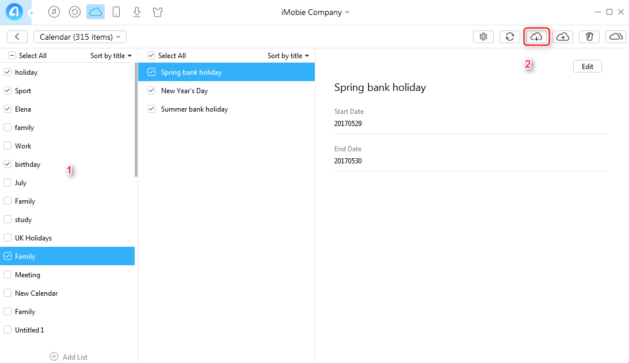This screenshot has width=629, height=363.
Task: Uncheck the birthday calendar checkbox
Action: click(7, 164)
